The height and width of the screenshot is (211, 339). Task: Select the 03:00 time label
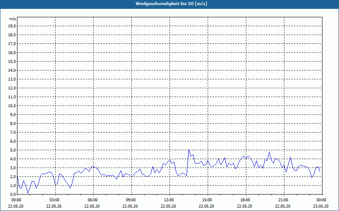click(x=56, y=200)
